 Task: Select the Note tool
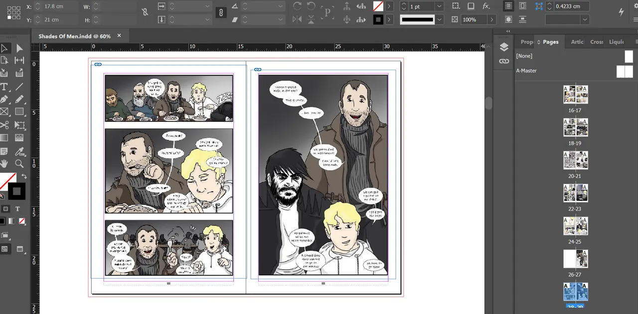coord(4,151)
